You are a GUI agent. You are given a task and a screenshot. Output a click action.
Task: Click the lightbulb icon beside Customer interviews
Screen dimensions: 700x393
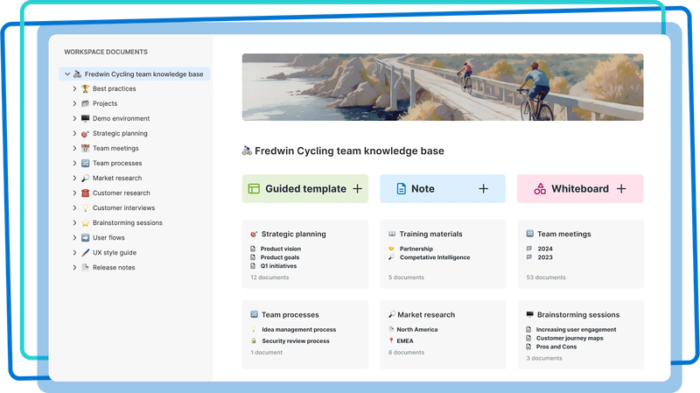pyautogui.click(x=85, y=207)
